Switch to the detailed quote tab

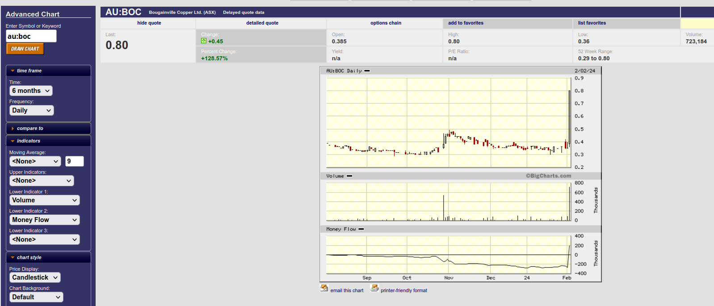262,23
